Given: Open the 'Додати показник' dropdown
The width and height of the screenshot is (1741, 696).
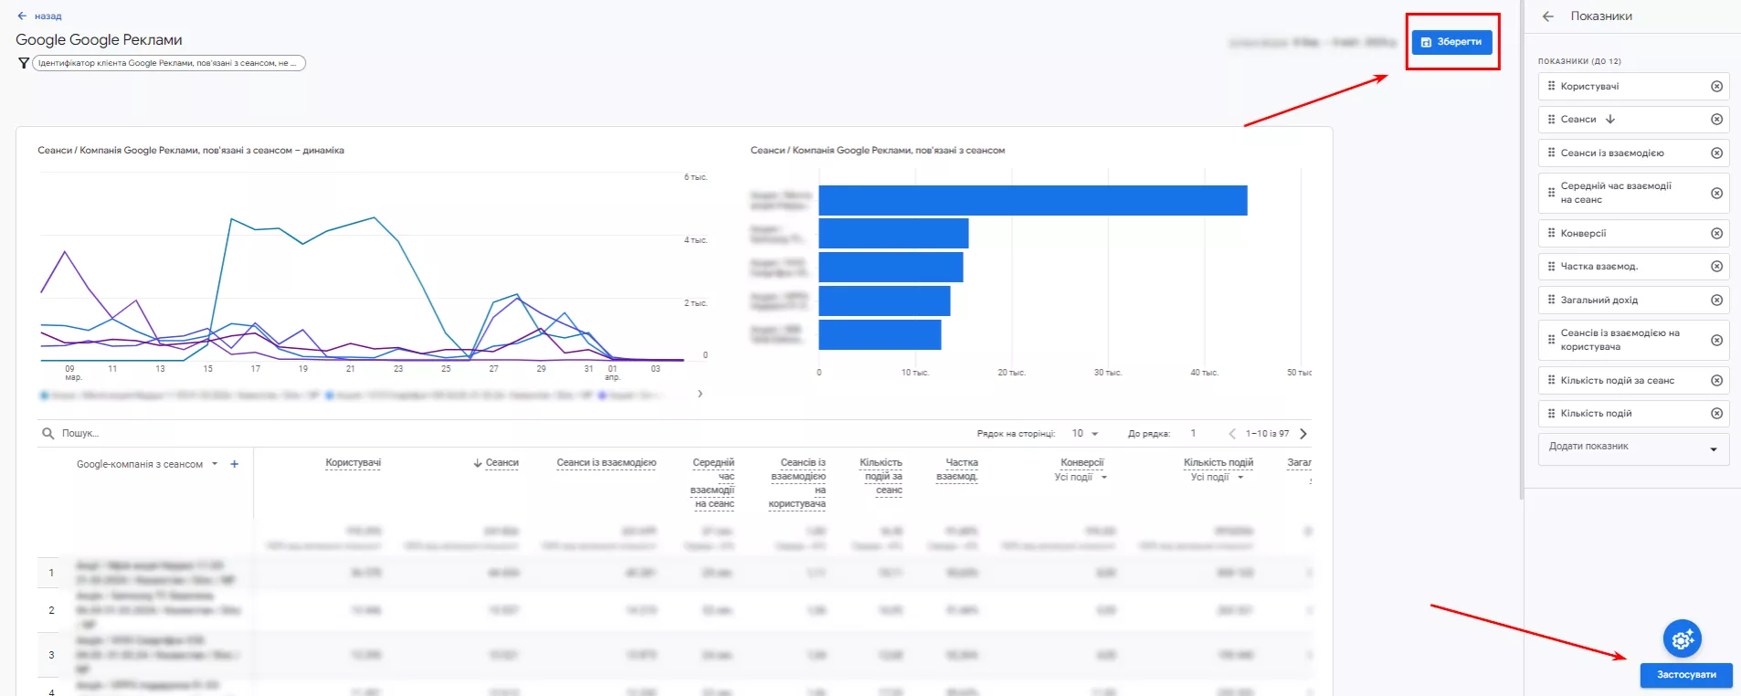Looking at the screenshot, I should [x=1633, y=448].
